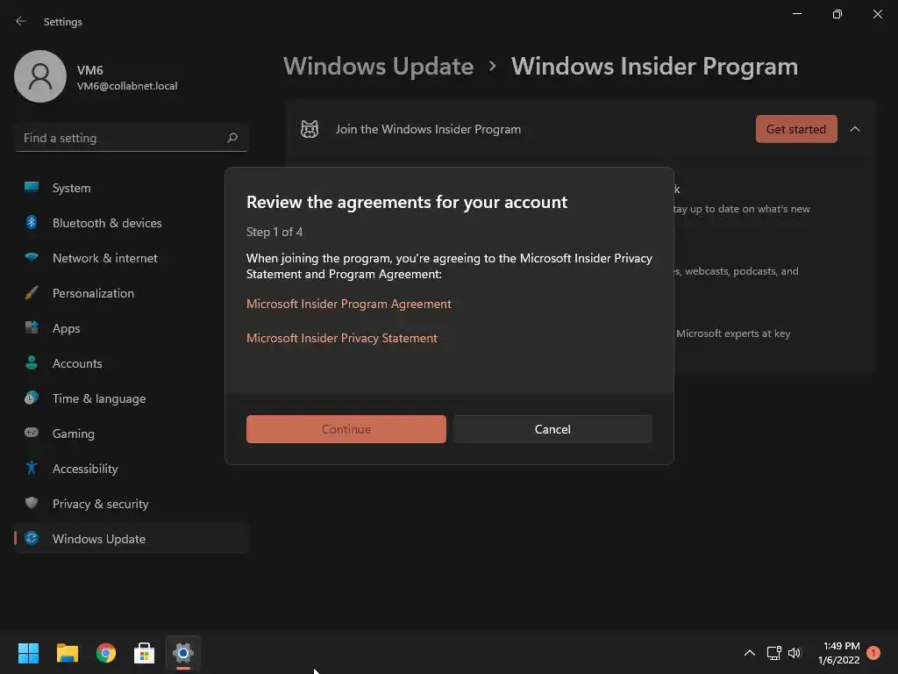Click the Accessibility figure icon in sidebar

[32, 469]
